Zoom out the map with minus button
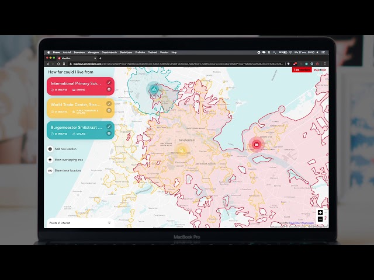 coord(320,219)
